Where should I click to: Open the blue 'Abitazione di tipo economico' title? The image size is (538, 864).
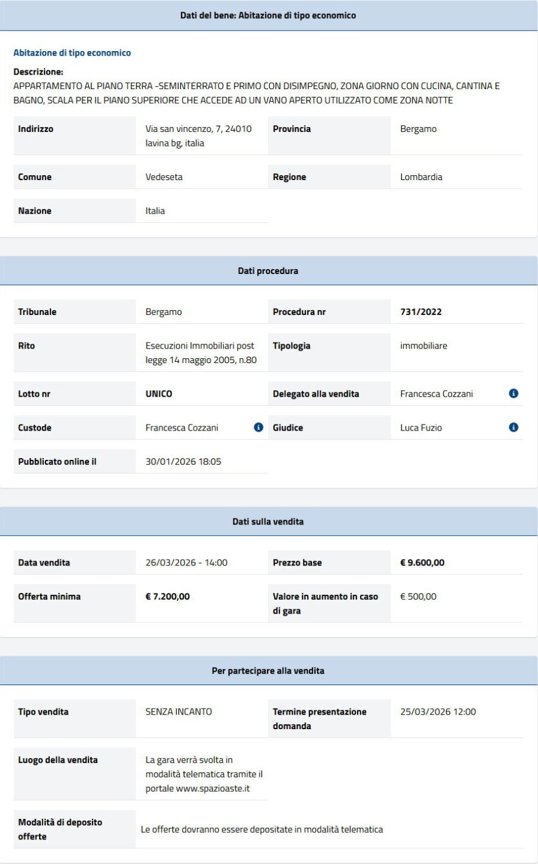(x=72, y=53)
